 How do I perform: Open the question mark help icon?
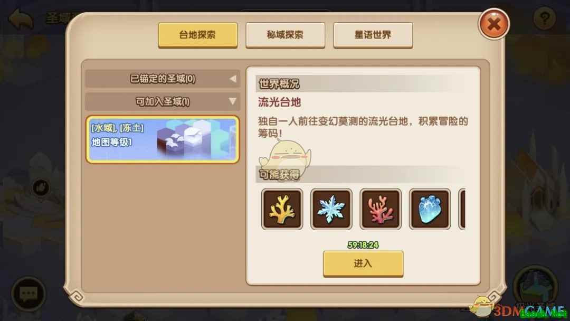pyautogui.click(x=544, y=18)
